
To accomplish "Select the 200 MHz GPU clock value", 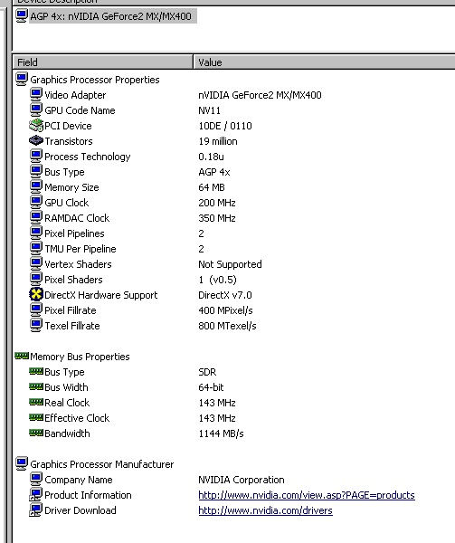I will (x=217, y=203).
